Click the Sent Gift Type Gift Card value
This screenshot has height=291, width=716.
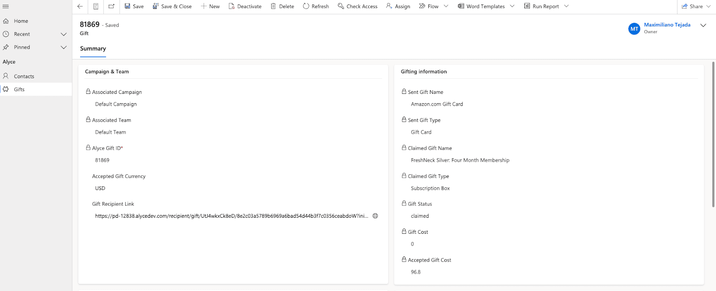pyautogui.click(x=421, y=132)
